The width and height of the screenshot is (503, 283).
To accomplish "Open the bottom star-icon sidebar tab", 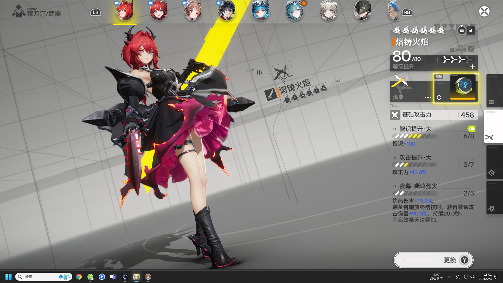I will tap(494, 198).
